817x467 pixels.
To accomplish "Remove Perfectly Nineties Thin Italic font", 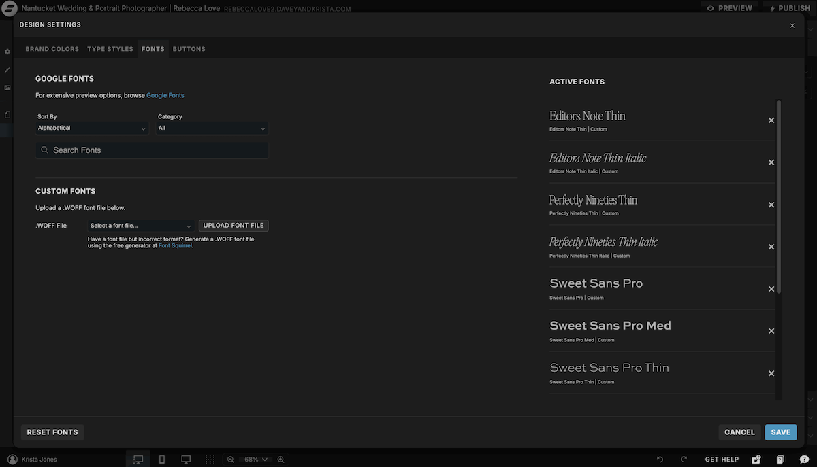I will [x=771, y=247].
